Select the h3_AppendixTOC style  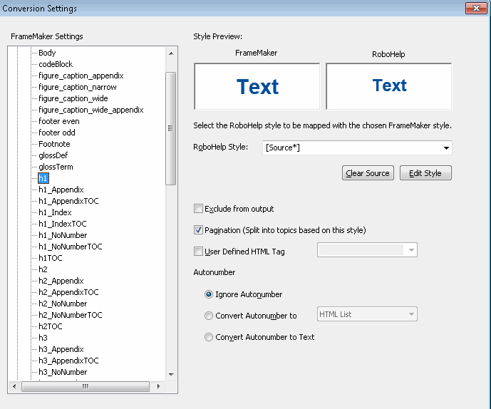(68, 361)
